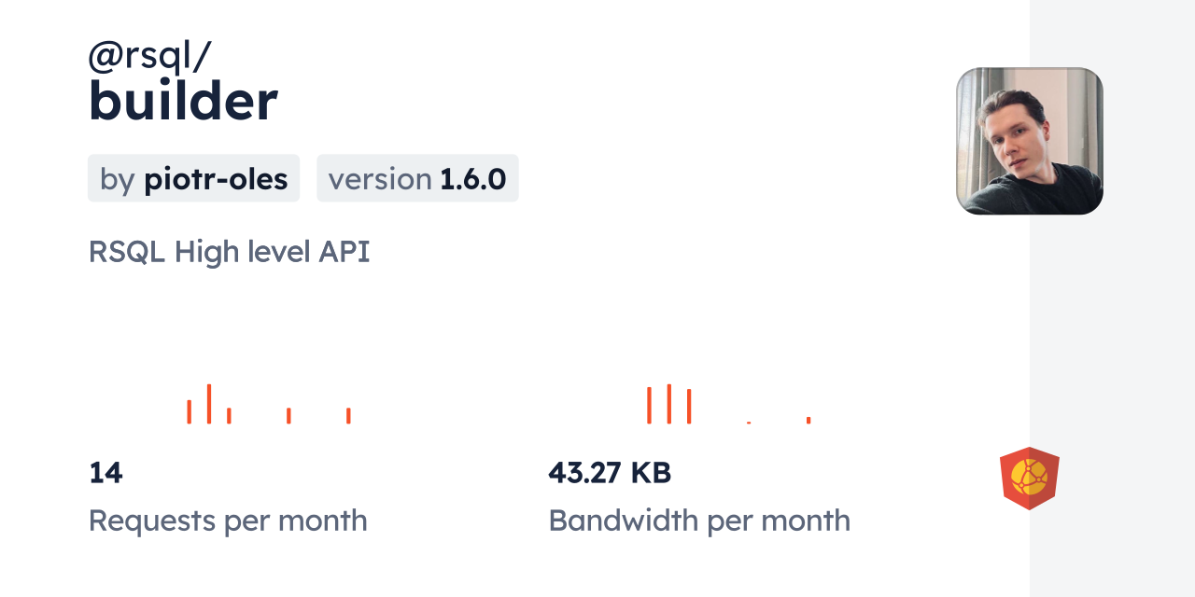
Task: Click the last small bar in the bandwidth chart
Action: click(x=808, y=420)
